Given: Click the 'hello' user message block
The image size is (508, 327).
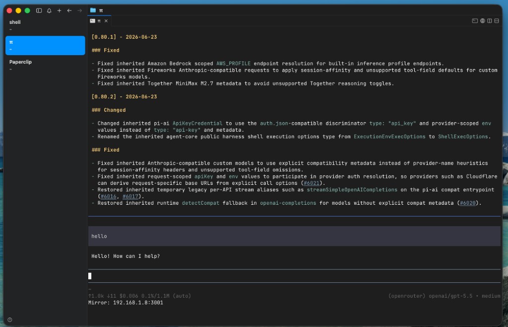Looking at the screenshot, I should (294, 236).
